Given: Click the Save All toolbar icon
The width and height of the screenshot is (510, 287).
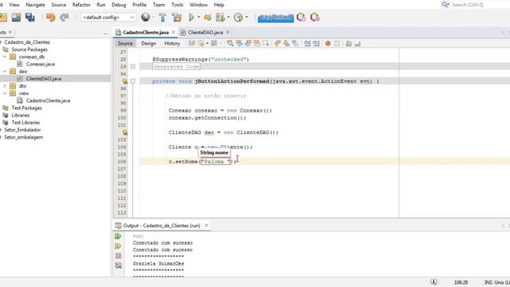Looking at the screenshot, I should tap(30, 18).
